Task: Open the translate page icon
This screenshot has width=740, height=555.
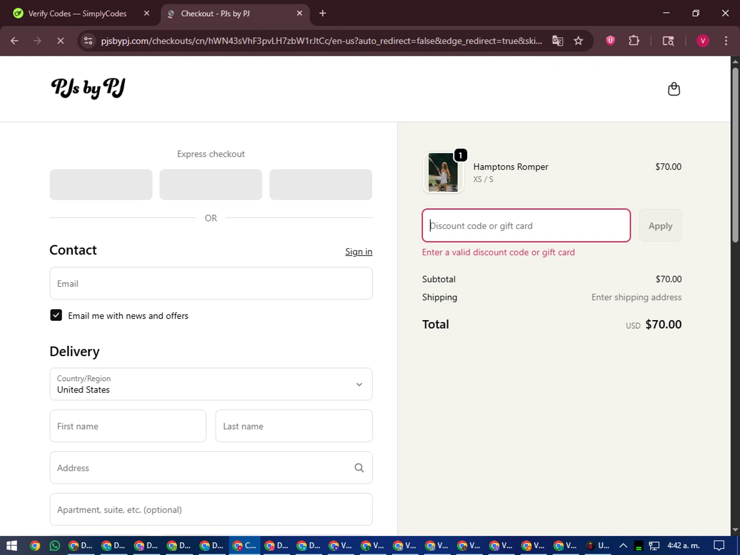Action: [557, 41]
